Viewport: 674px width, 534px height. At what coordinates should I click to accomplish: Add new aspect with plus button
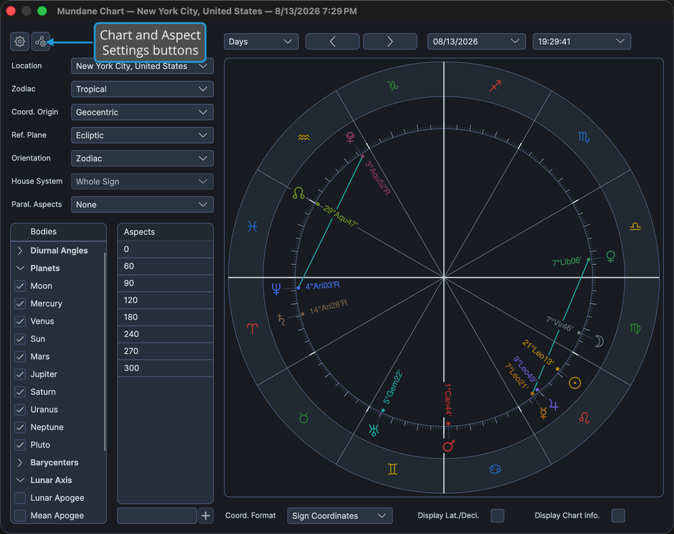206,516
